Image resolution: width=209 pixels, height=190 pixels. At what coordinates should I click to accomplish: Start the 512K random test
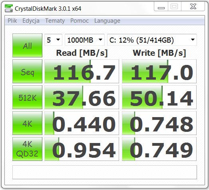point(27,97)
